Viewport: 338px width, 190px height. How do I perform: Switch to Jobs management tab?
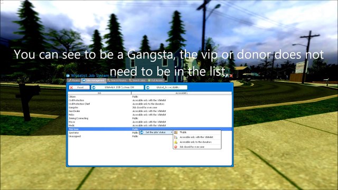pyautogui.click(x=94, y=80)
